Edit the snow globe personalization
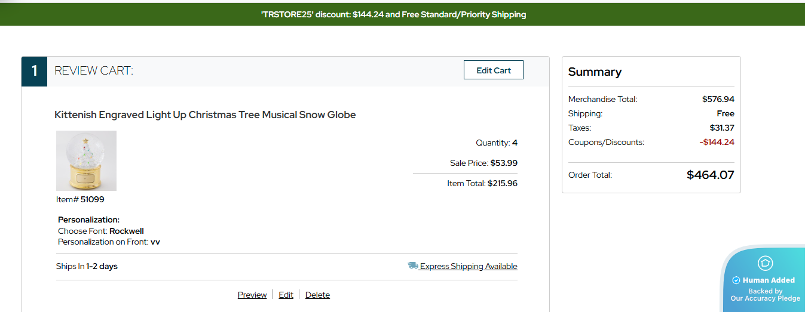This screenshot has width=805, height=312. click(x=286, y=295)
